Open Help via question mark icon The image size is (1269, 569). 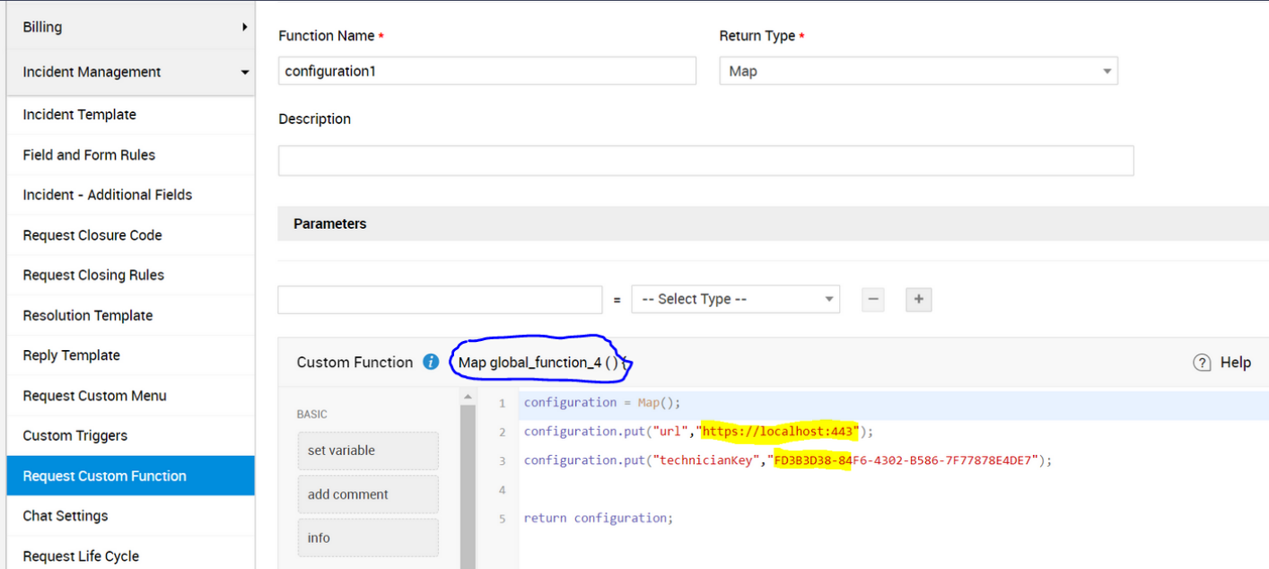(x=1203, y=363)
